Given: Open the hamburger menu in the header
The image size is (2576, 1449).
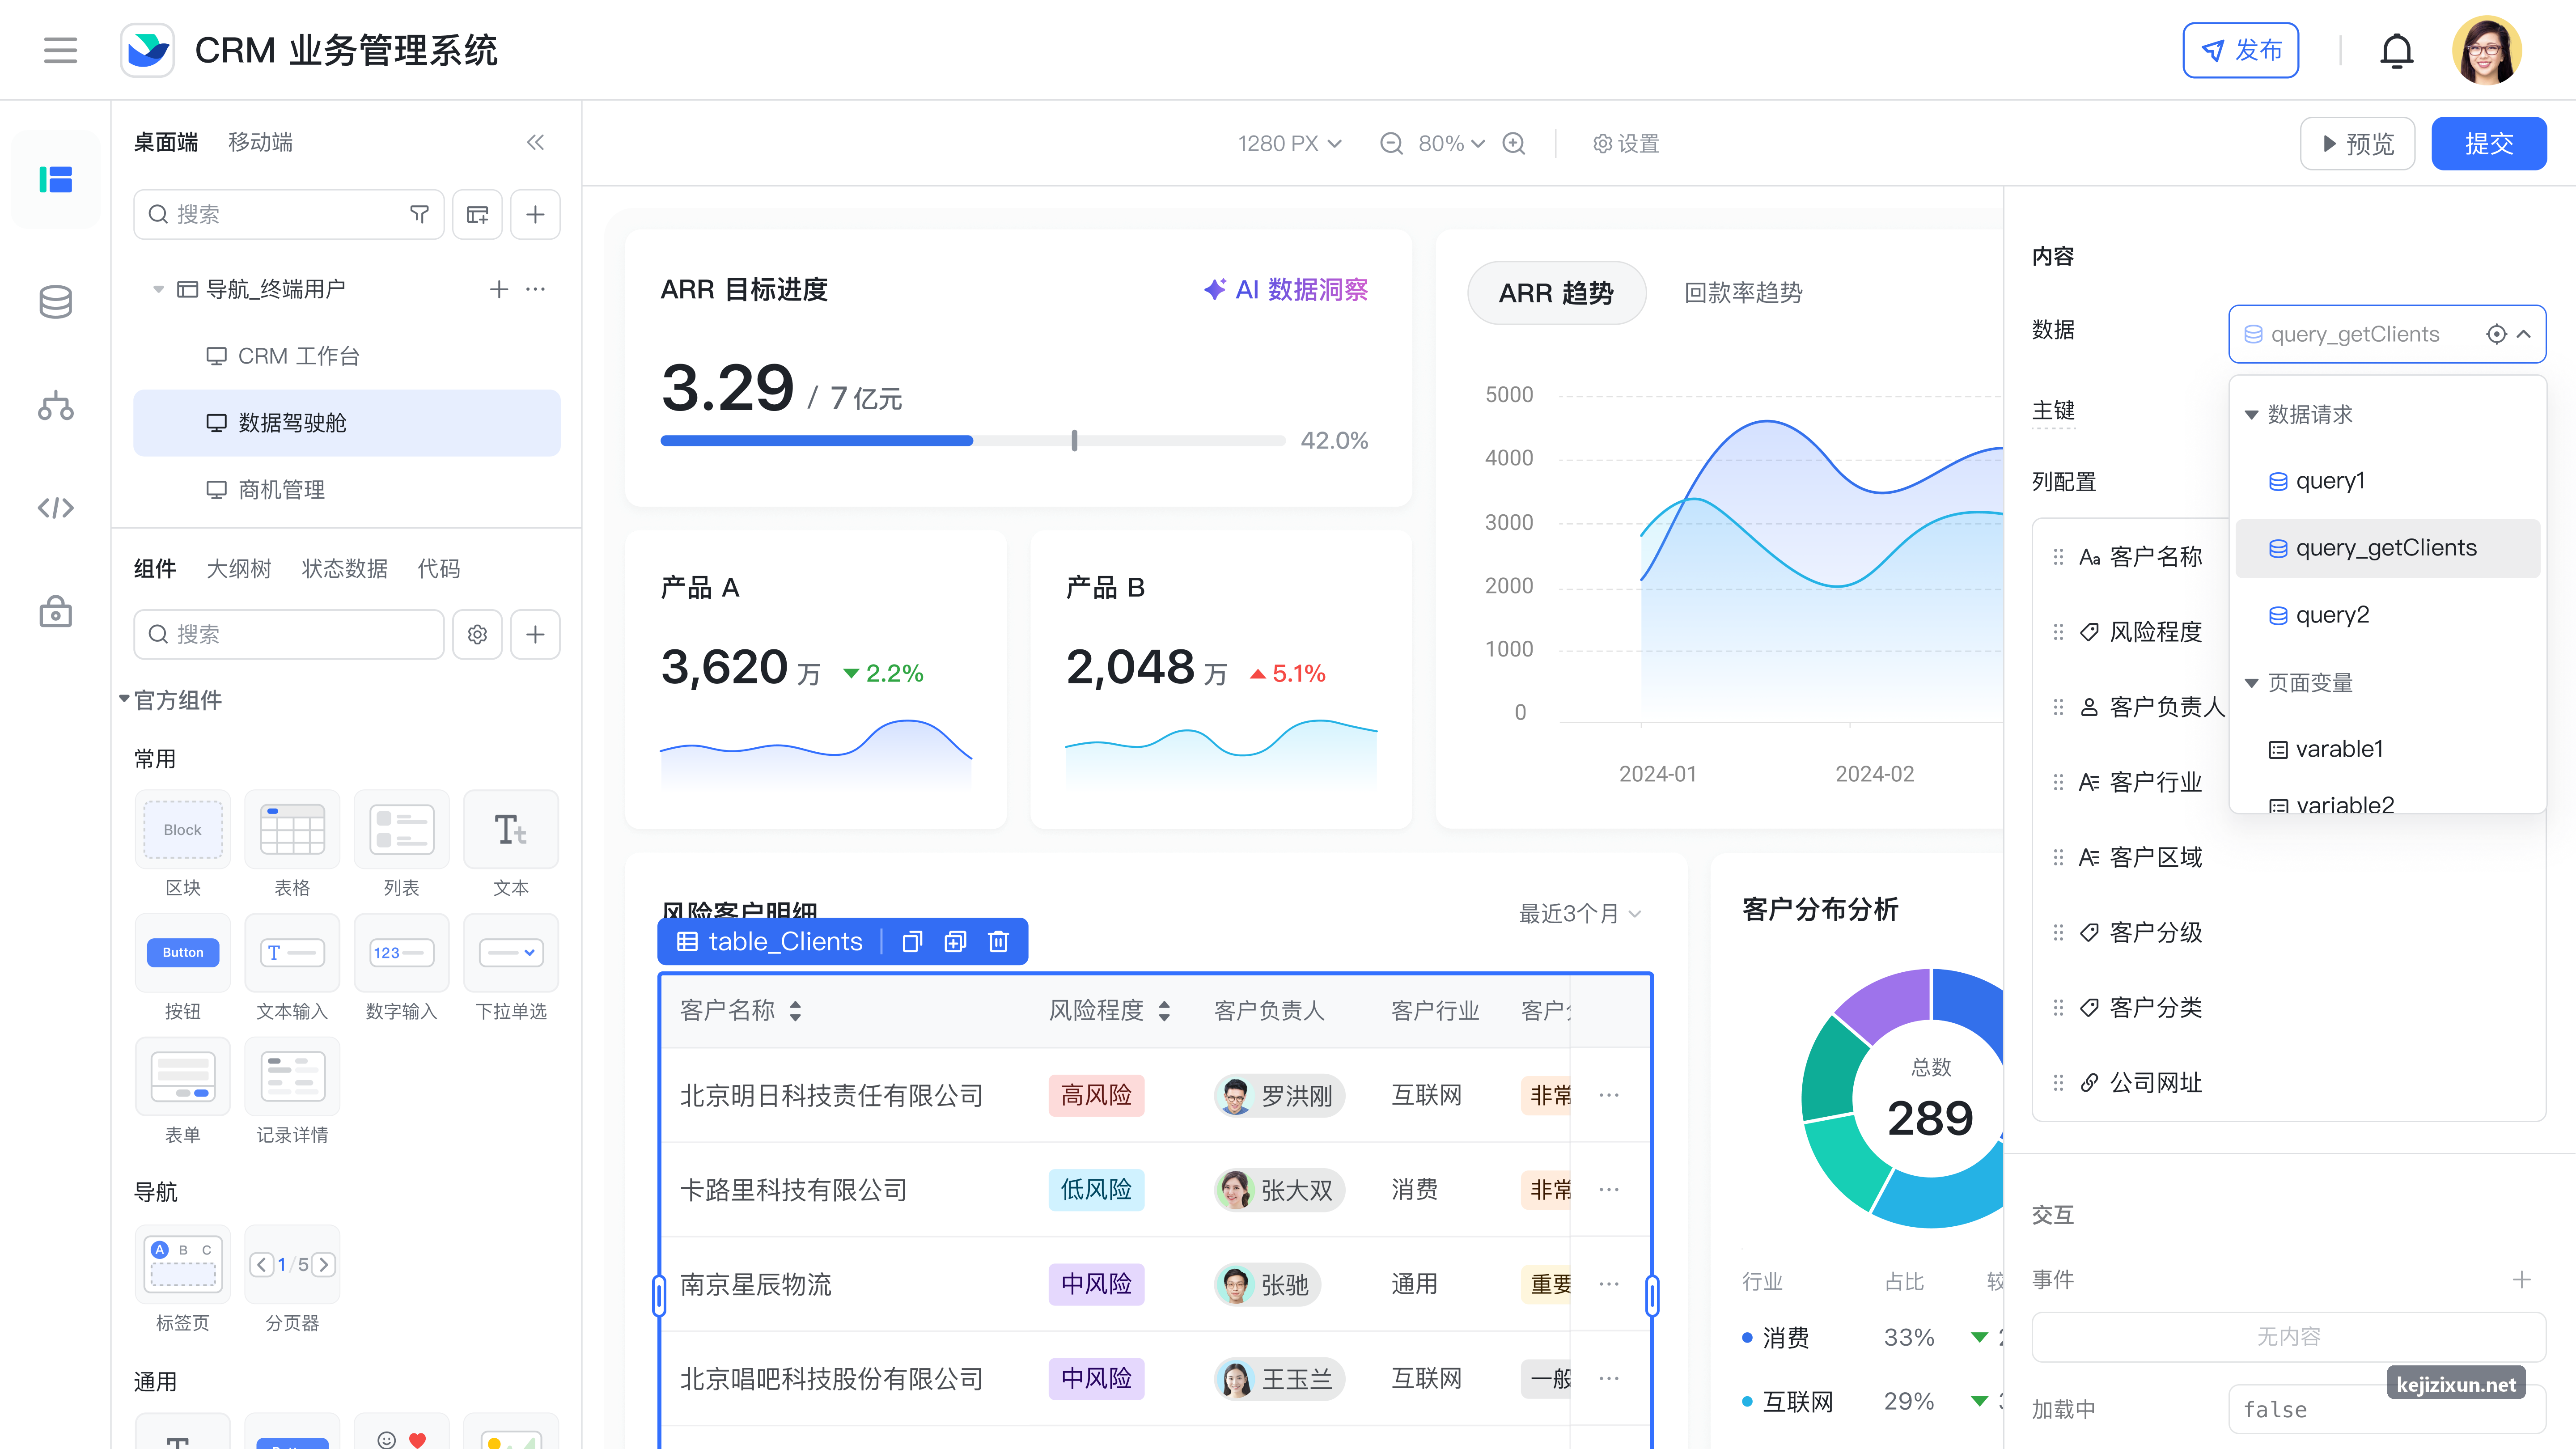Looking at the screenshot, I should tap(60, 50).
